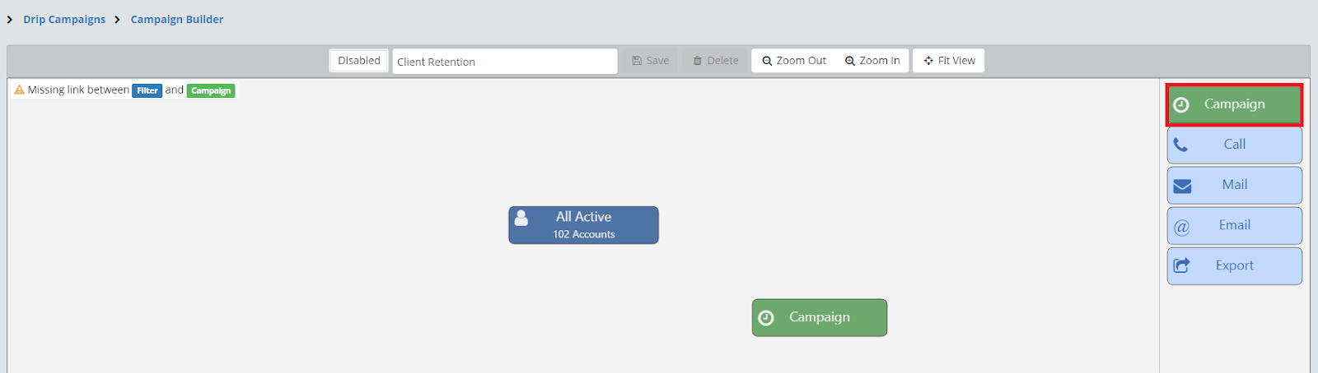
Task: Click the warning triangle icon
Action: click(19, 90)
